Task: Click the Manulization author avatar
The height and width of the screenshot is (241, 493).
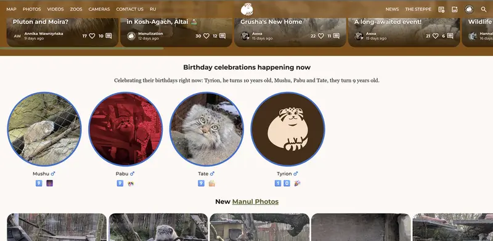Action: 131,36
